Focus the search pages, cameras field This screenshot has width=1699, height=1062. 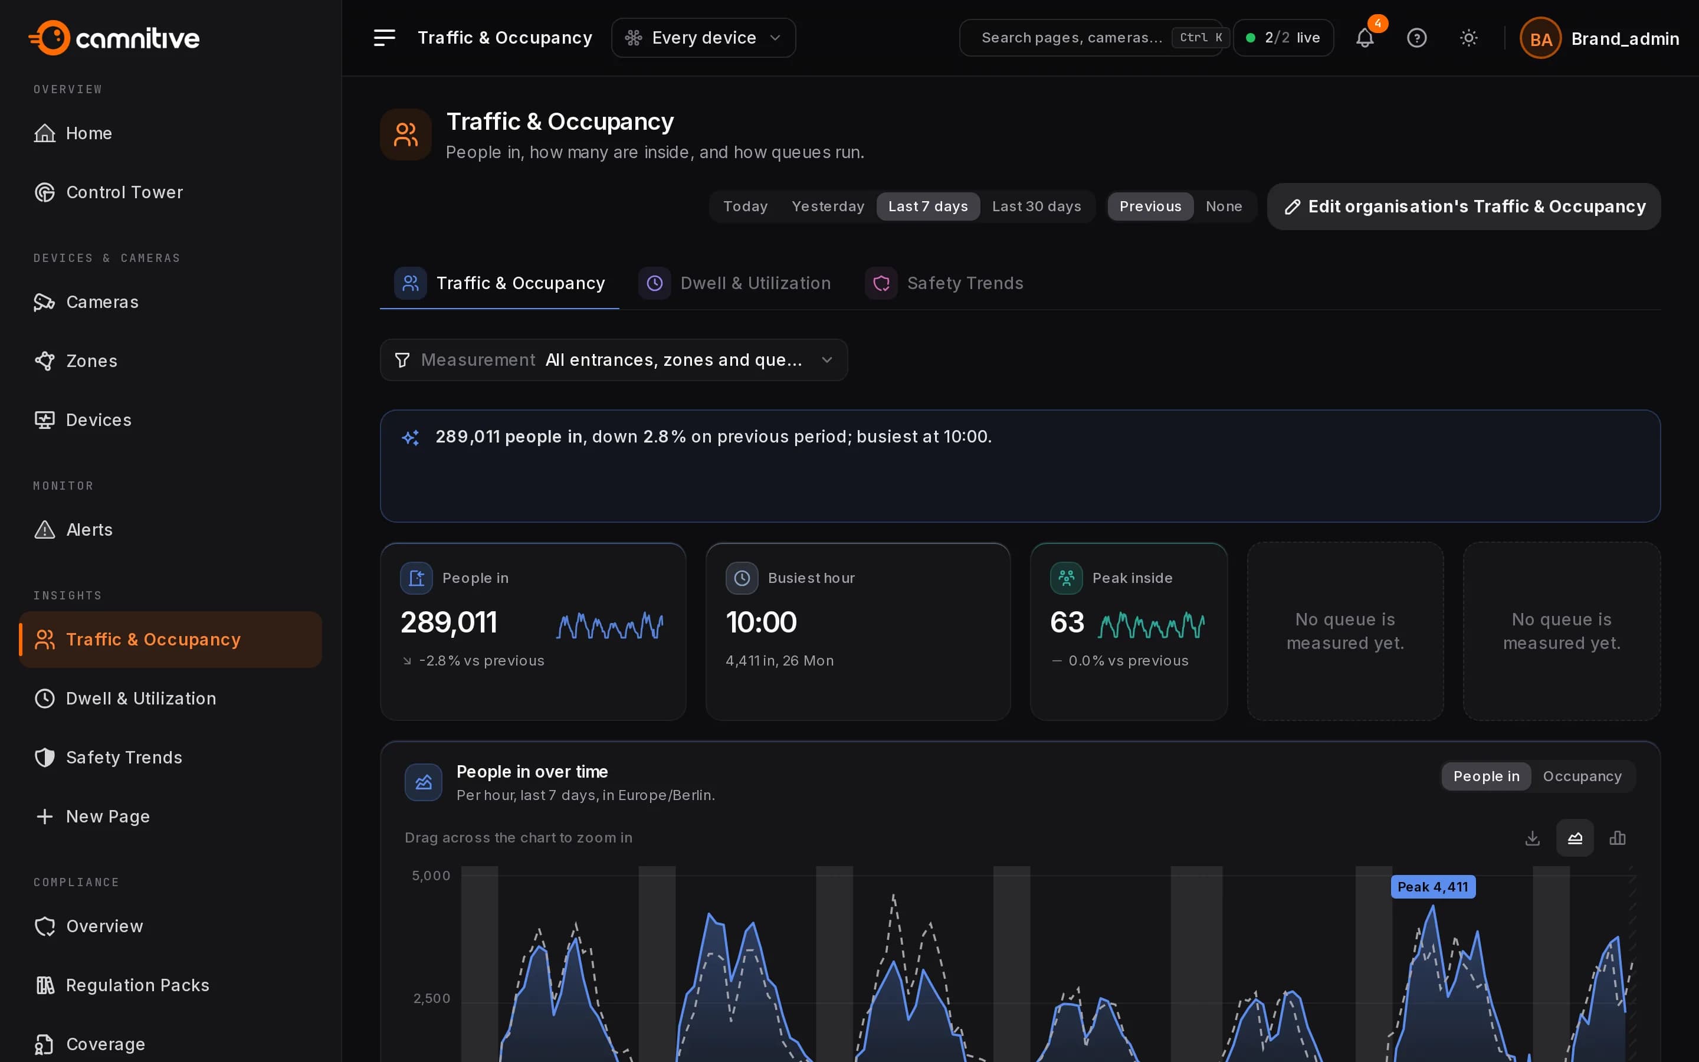pyautogui.click(x=1091, y=38)
